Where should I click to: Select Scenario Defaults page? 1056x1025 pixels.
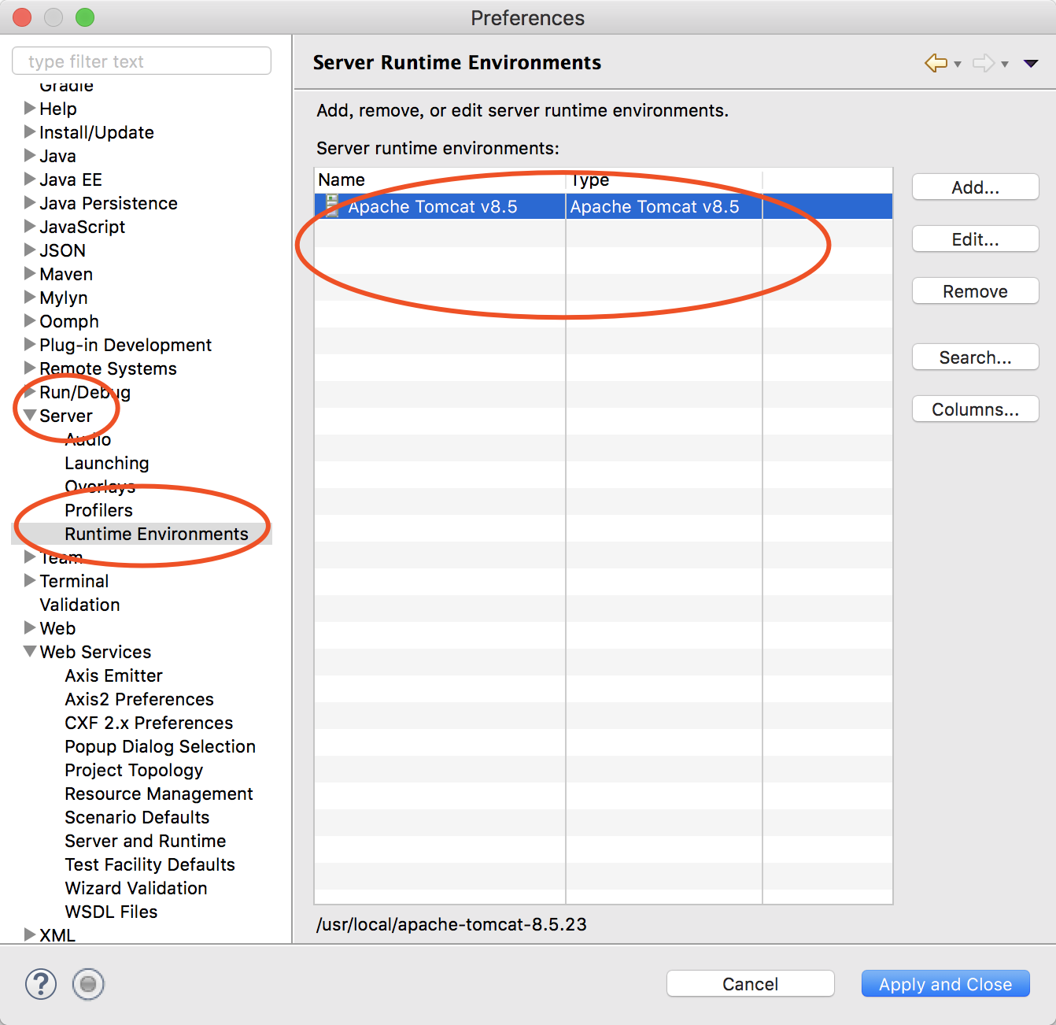(138, 817)
